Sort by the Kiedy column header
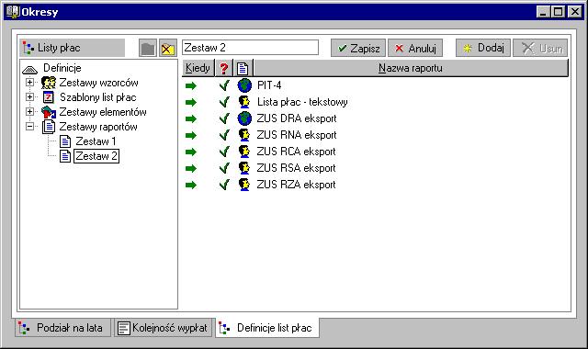Screen dimensions: 588x349 point(198,68)
